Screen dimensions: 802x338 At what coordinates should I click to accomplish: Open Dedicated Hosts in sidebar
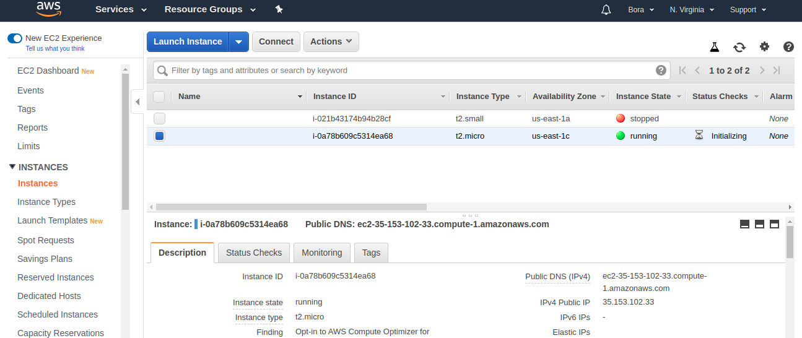click(x=49, y=296)
